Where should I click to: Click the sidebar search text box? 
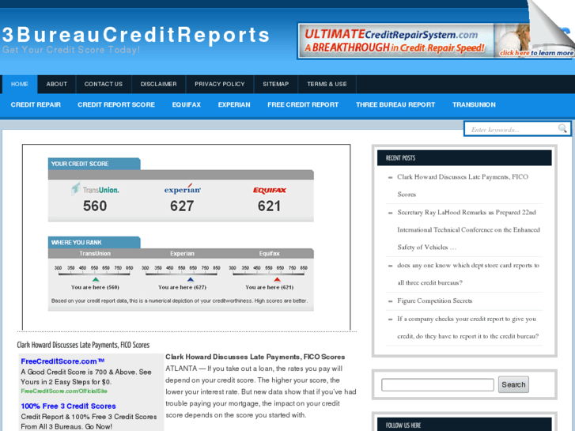437,385
